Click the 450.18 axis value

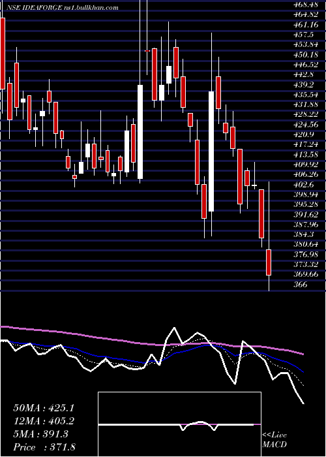click(306, 54)
